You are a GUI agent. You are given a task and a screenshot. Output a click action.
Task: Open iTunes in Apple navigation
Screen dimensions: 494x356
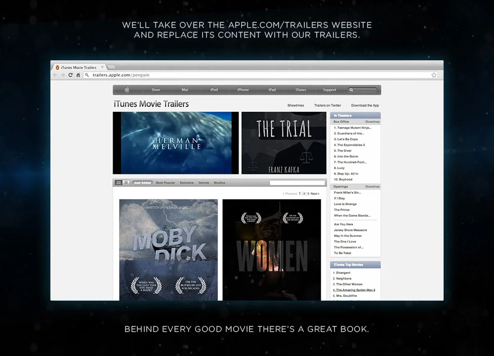(301, 90)
